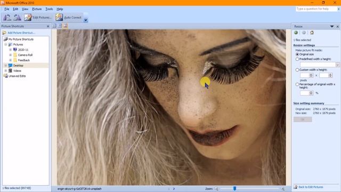This screenshot has height=192, width=341.
Task: Click Add Picture Shortcut link
Action: (x=21, y=33)
